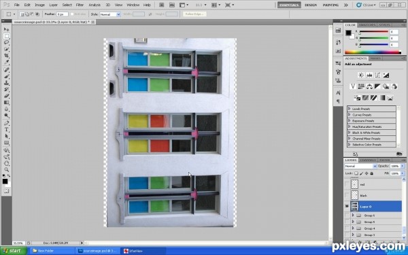408x255 pixels.
Task: Select the Dodge tool
Action: coord(7,116)
